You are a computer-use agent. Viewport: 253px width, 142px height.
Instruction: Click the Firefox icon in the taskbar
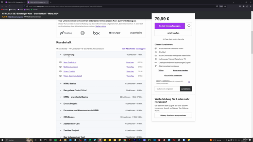(100, 140)
